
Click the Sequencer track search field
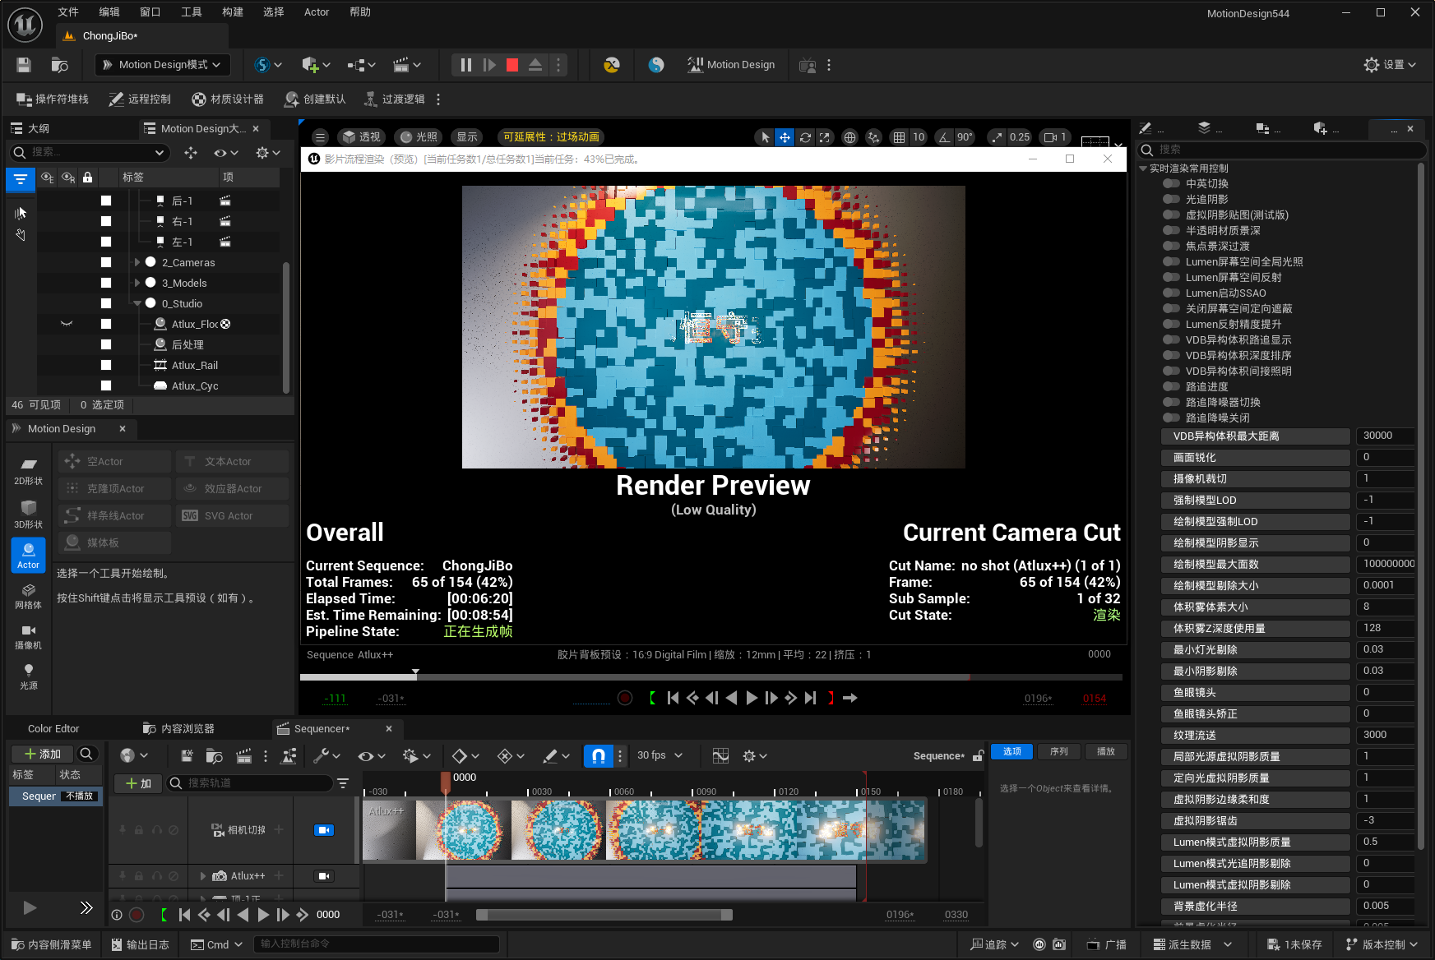coord(251,784)
